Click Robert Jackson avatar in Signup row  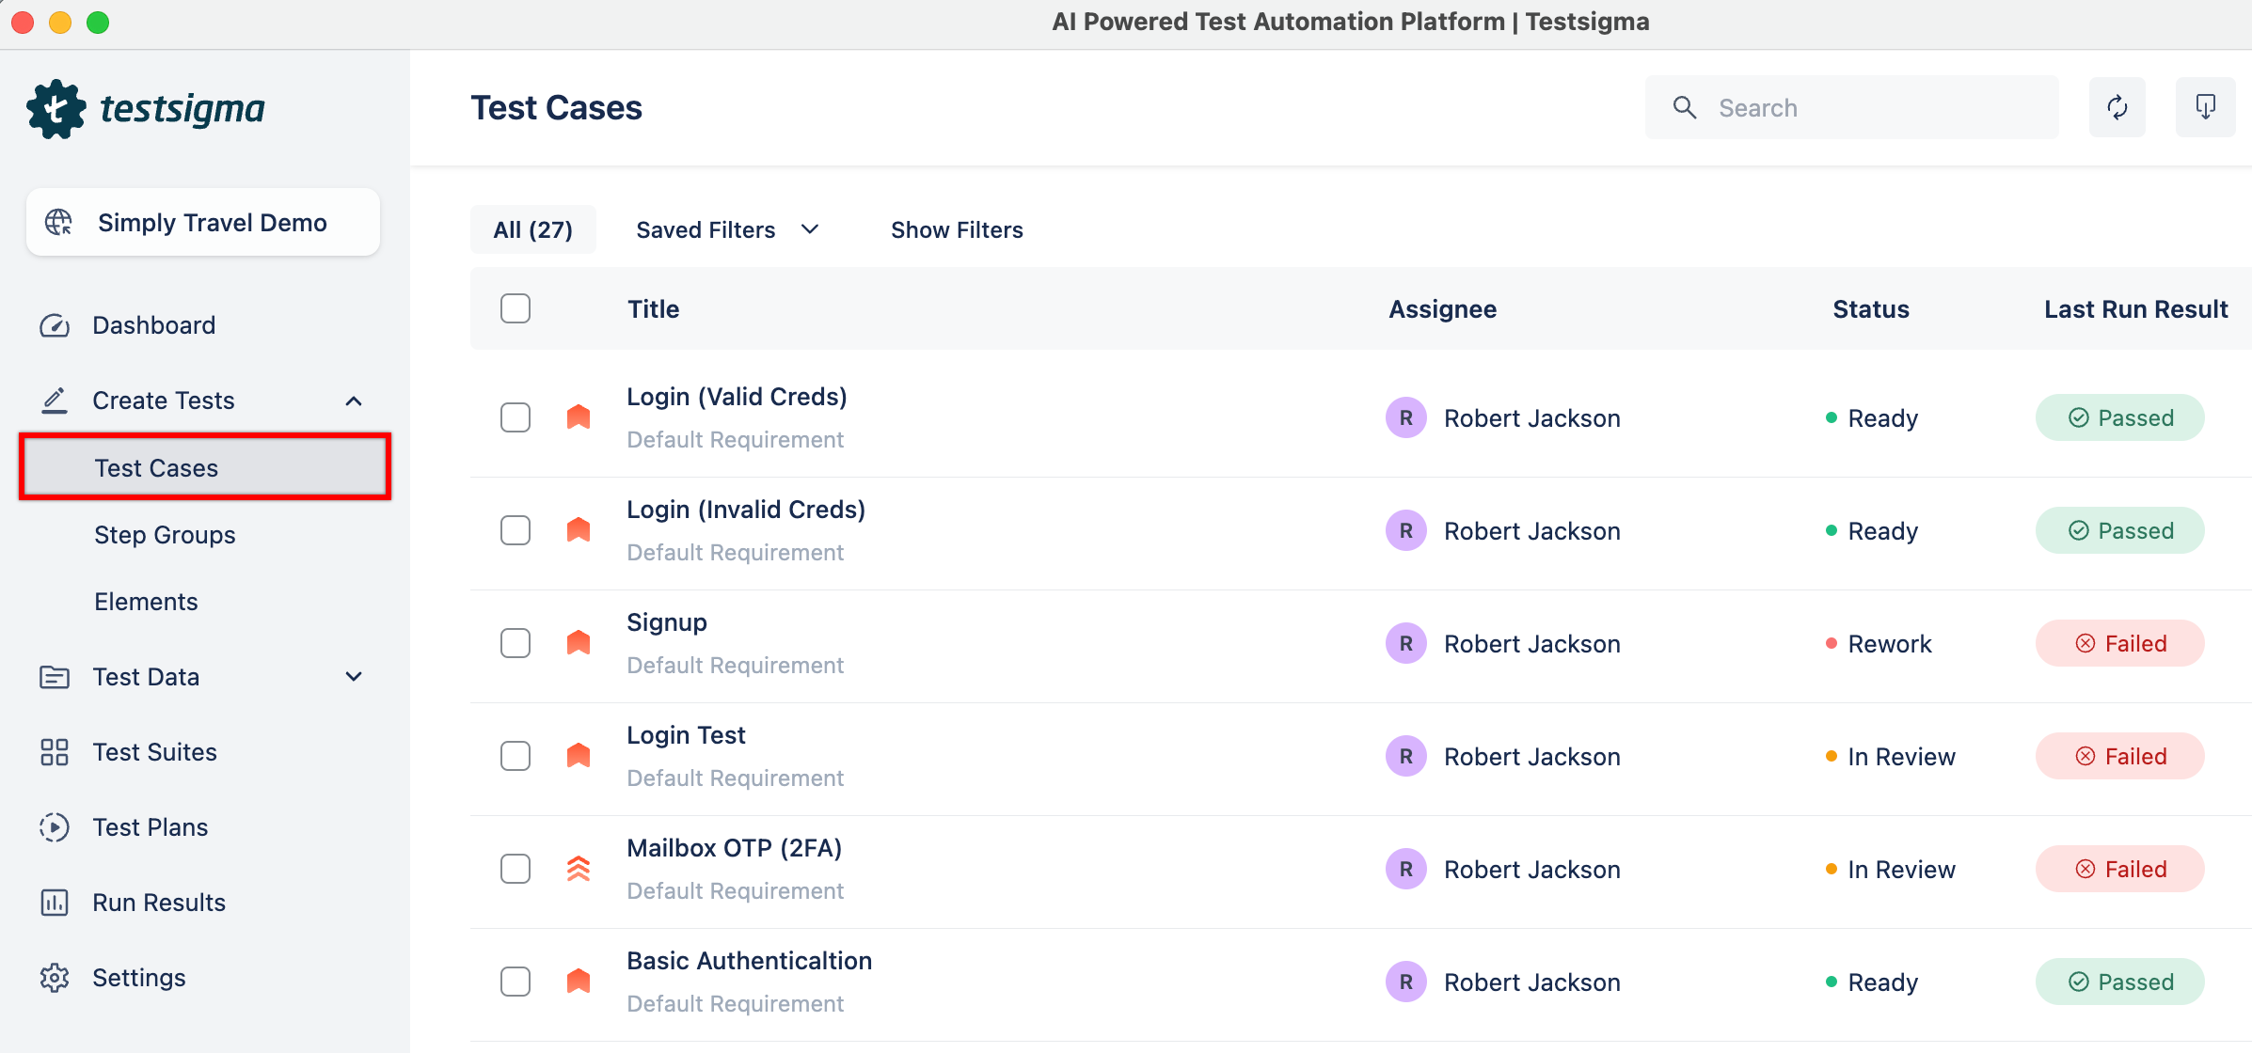[1406, 643]
